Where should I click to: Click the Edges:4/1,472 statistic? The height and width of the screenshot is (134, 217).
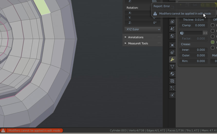[x=156, y=130]
